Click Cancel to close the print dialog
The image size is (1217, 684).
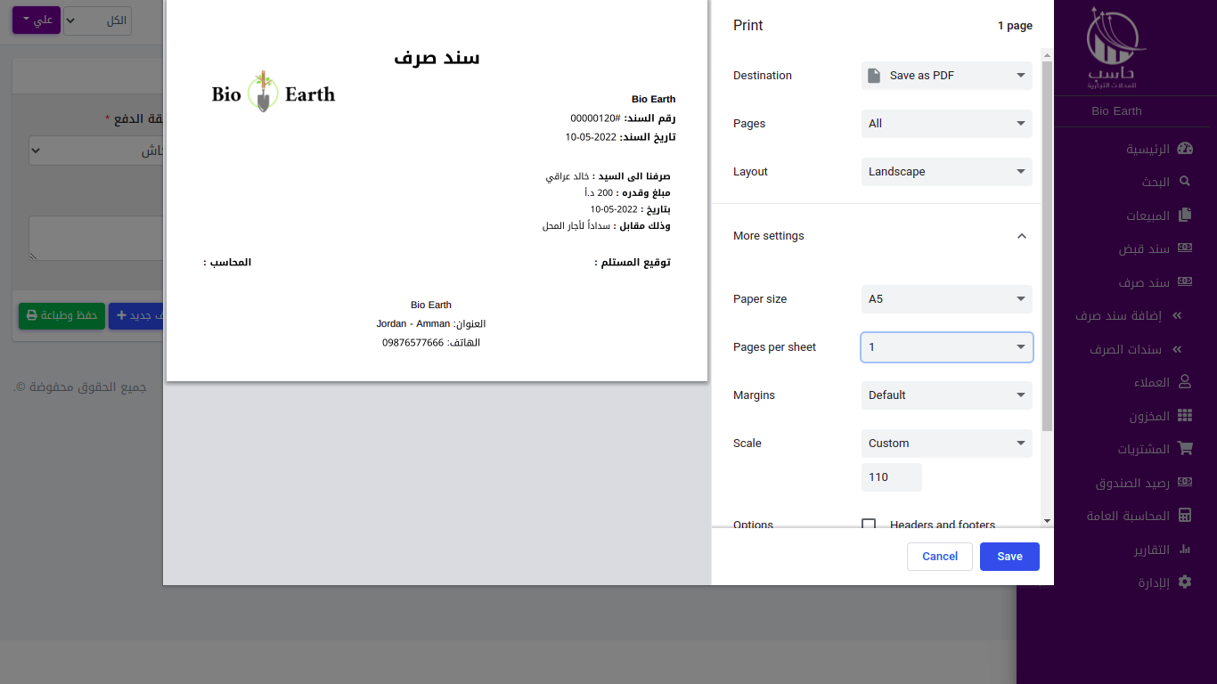coord(939,557)
